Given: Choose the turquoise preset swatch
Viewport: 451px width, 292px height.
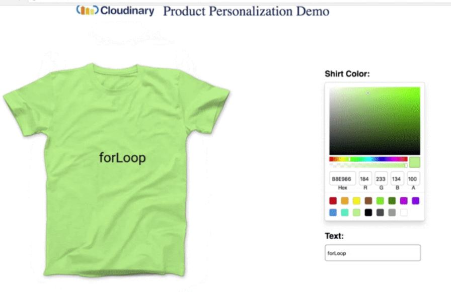Looking at the screenshot, I should [345, 213].
